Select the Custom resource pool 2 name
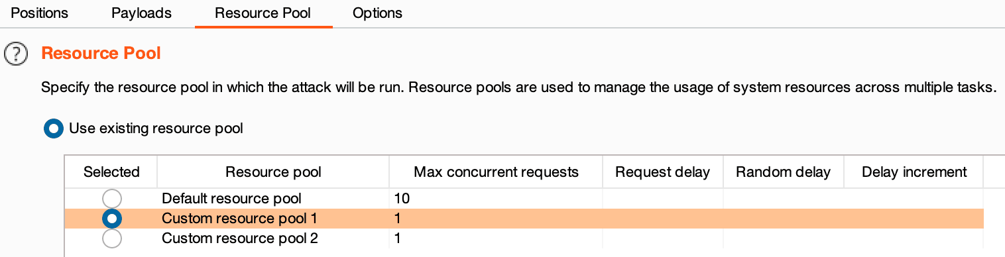This screenshot has width=1005, height=257. (x=240, y=238)
